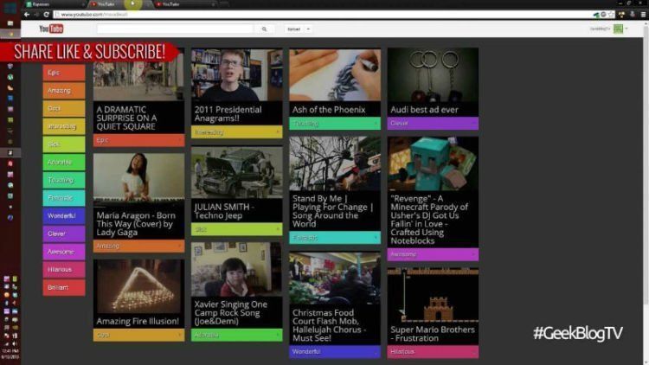Click the user avatar in the YouTube header
The image size is (649, 365).
point(618,29)
